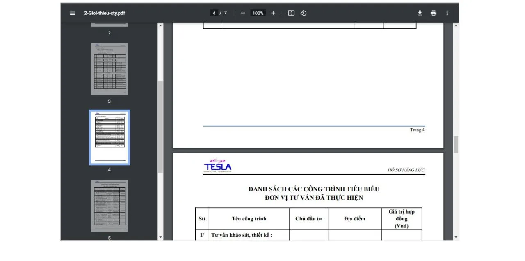525x261 pixels.
Task: Click heading 'DANH SÁCH CÁC CÔNG TRÌNH TIÊU BIỂU'
Action: point(314,189)
